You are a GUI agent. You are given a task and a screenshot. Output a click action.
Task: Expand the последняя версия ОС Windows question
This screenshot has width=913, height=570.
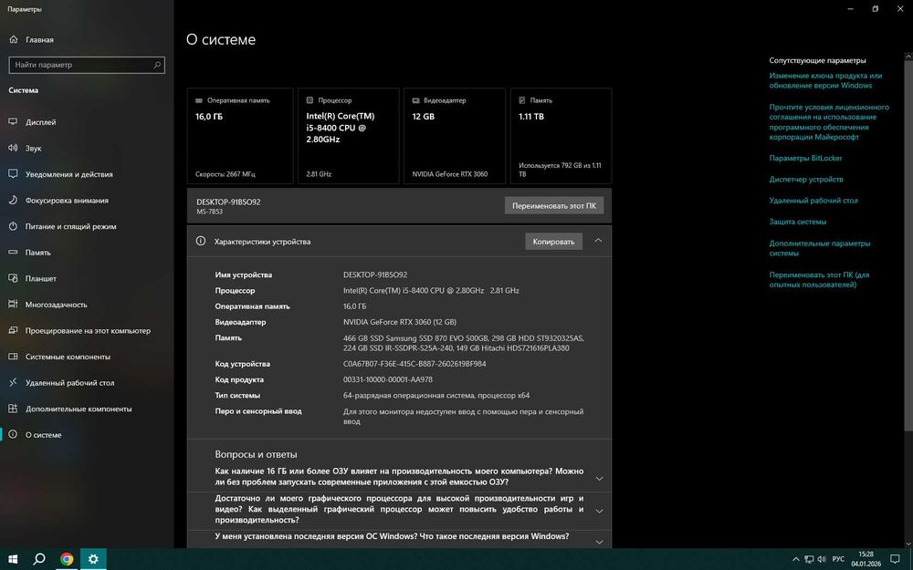(599, 542)
